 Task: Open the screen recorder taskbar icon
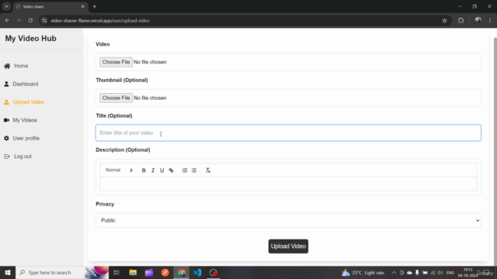214,272
